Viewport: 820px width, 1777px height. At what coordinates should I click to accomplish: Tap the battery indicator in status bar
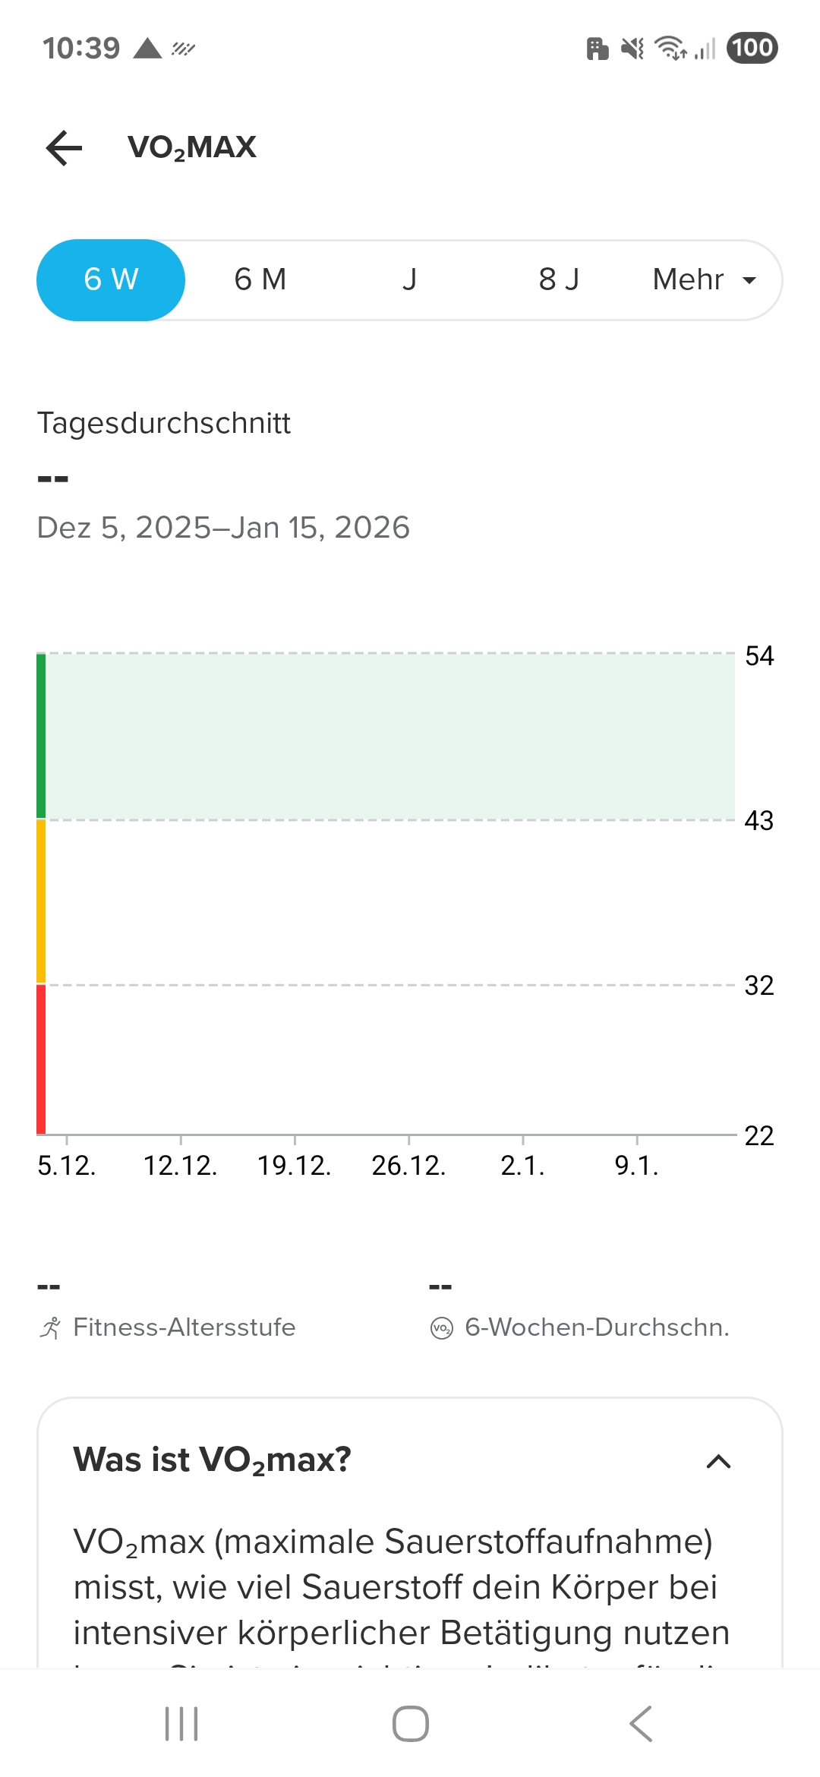pyautogui.click(x=752, y=48)
